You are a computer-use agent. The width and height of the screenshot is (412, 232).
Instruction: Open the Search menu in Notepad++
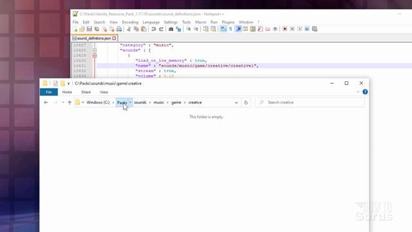click(x=99, y=22)
